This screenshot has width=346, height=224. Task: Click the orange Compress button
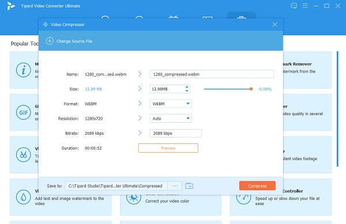pyautogui.click(x=257, y=186)
